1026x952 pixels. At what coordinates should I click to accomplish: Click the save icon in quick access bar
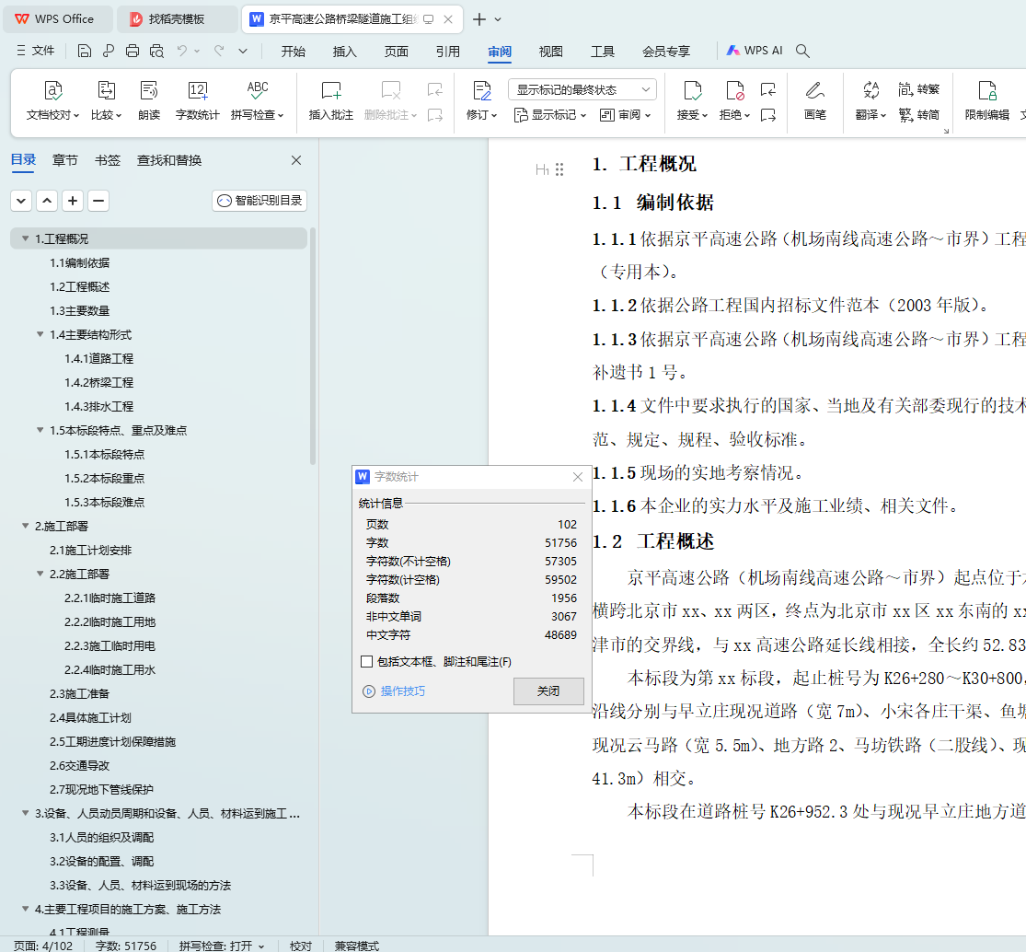tap(85, 51)
